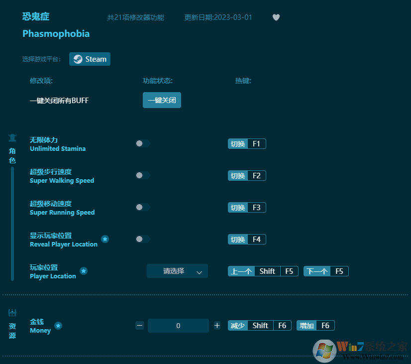Click the F4 hotkey for Reveal Location

[247, 239]
